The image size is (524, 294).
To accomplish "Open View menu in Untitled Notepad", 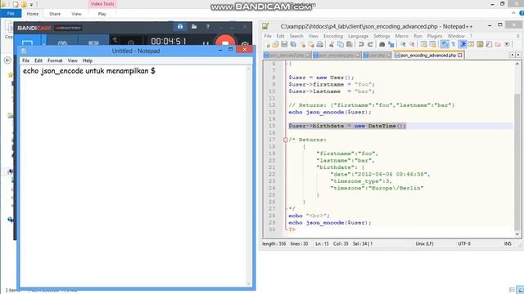I will coord(73,60).
